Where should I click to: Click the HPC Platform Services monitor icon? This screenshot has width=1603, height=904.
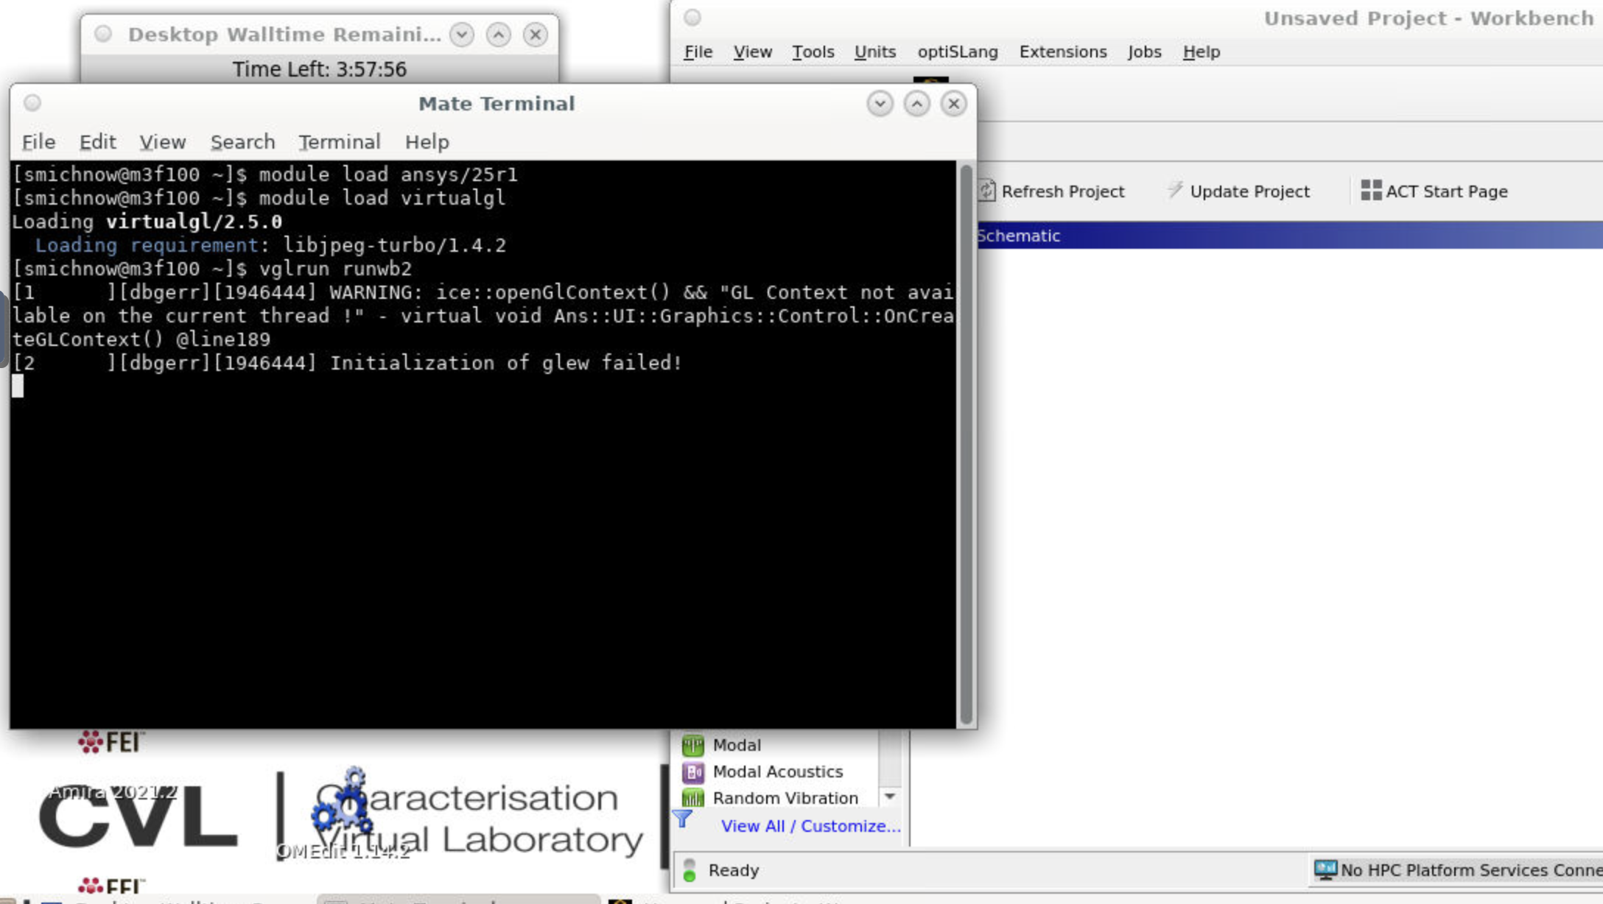pyautogui.click(x=1325, y=869)
